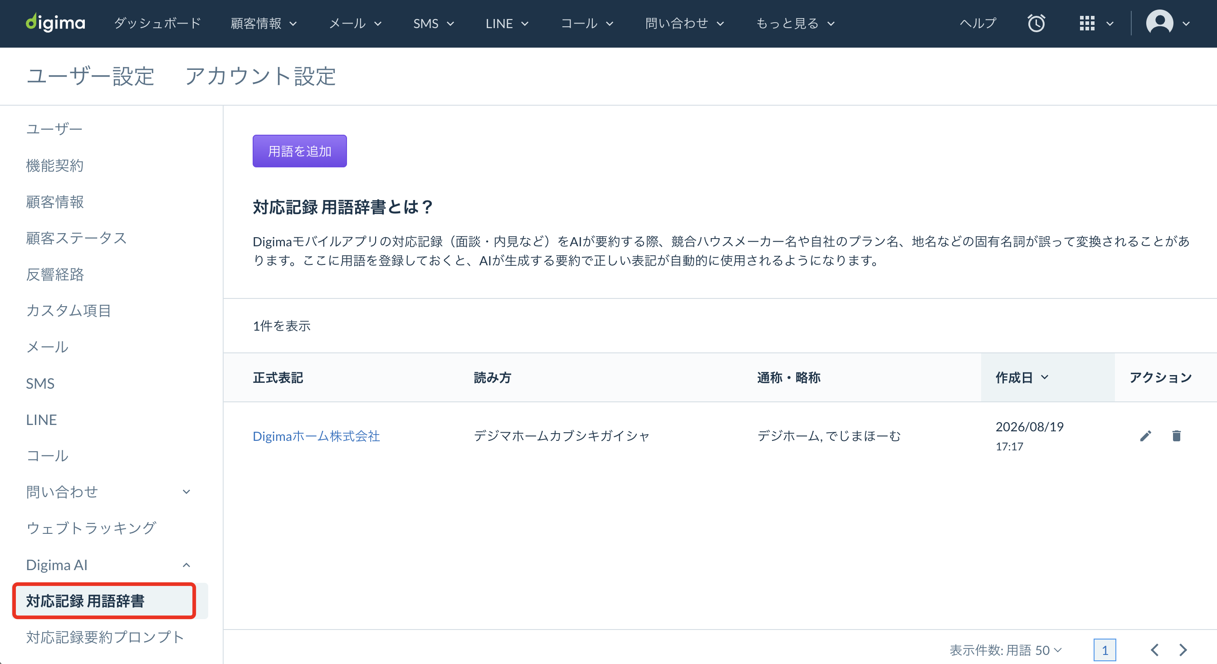Click the 対応記録 用語辞書とは？ heading
Viewport: 1217px width, 664px height.
pyautogui.click(x=343, y=207)
